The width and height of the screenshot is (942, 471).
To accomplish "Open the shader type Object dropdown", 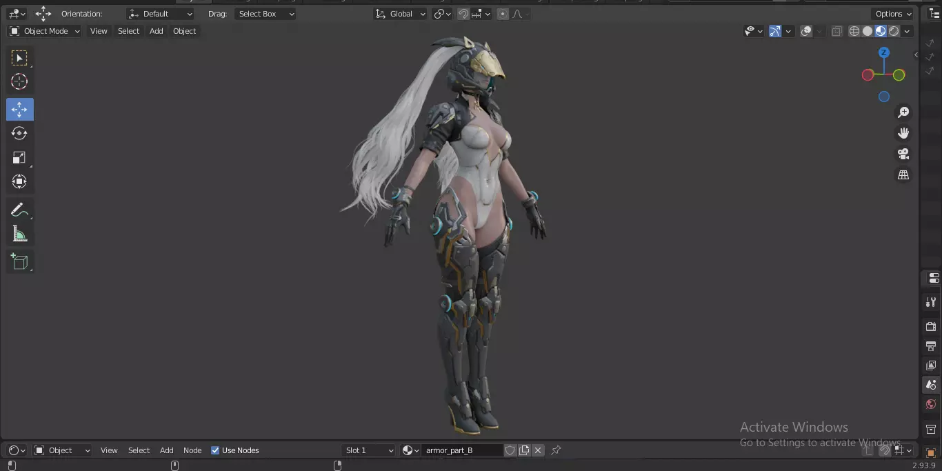I will pos(62,450).
